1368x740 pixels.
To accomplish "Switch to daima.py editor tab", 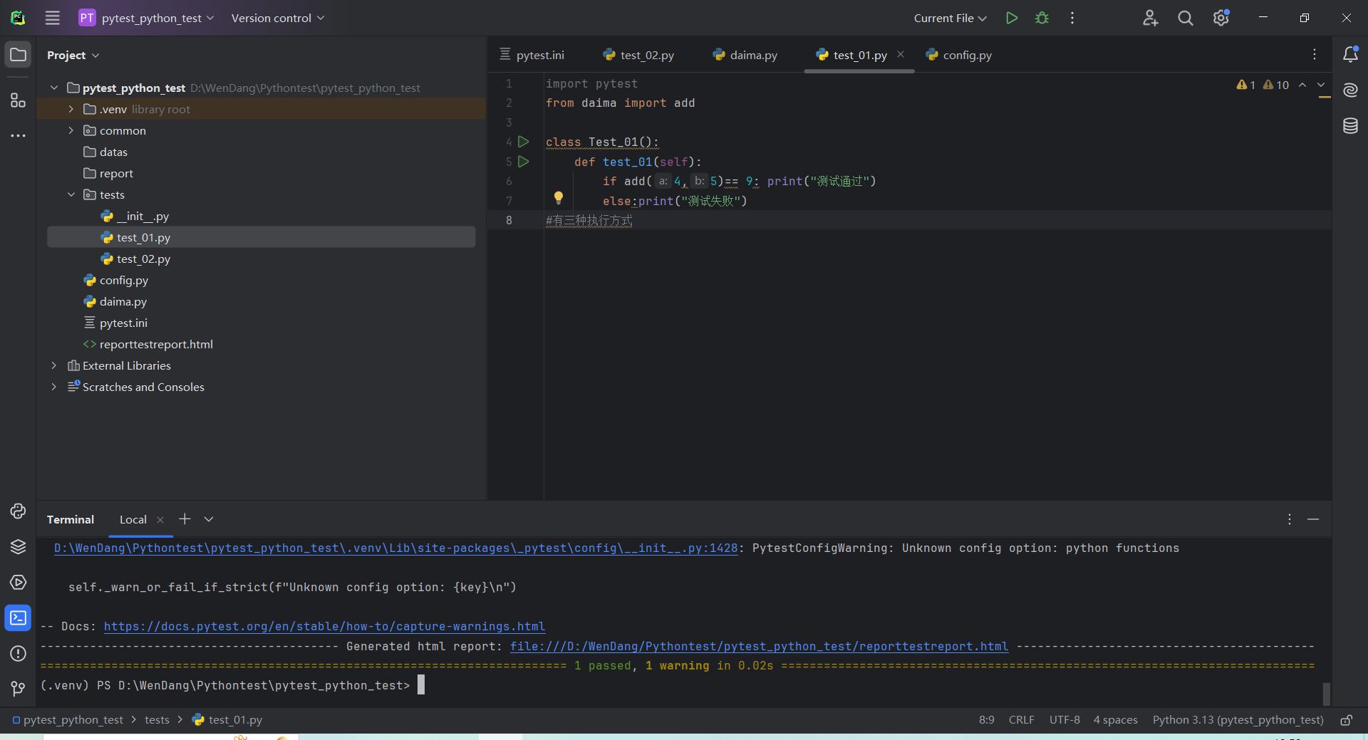I will tap(745, 55).
